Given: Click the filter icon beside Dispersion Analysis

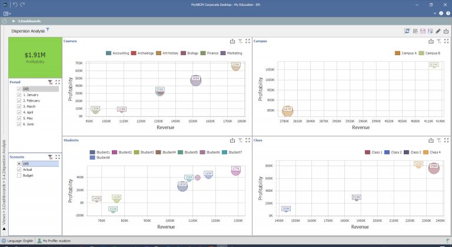Looking at the screenshot, I should click(48, 29).
